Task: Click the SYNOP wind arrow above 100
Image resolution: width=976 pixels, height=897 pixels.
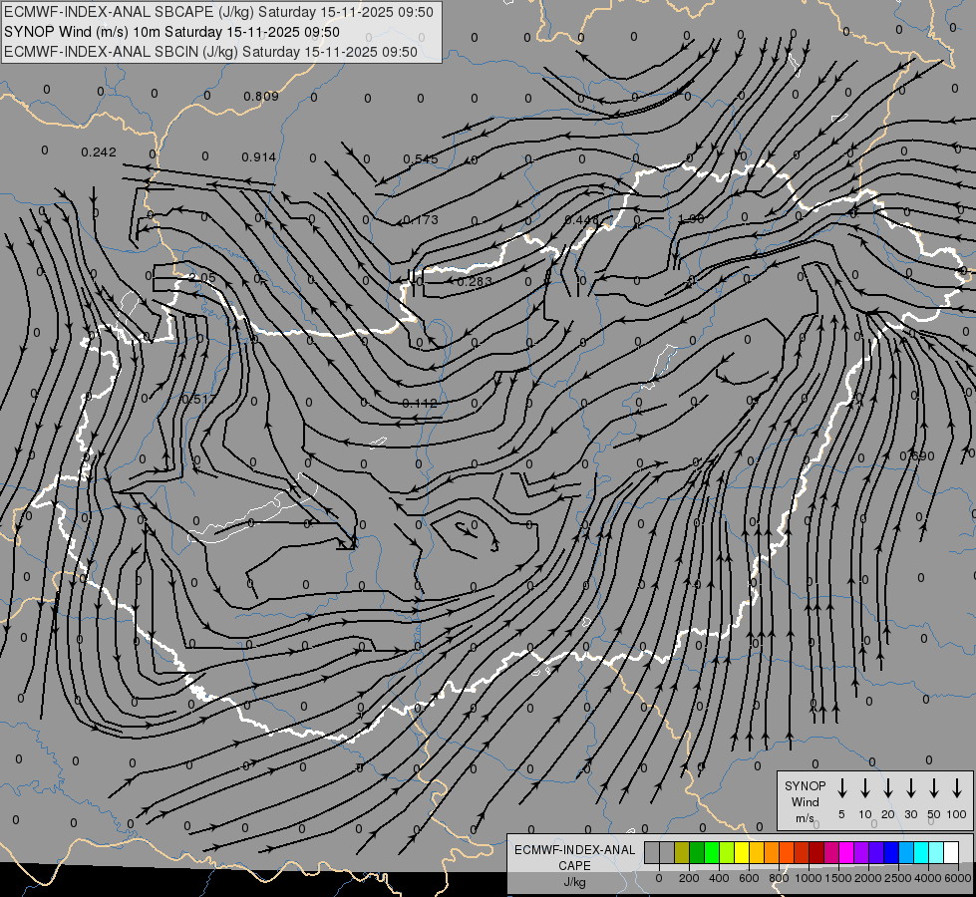Action: 957,788
